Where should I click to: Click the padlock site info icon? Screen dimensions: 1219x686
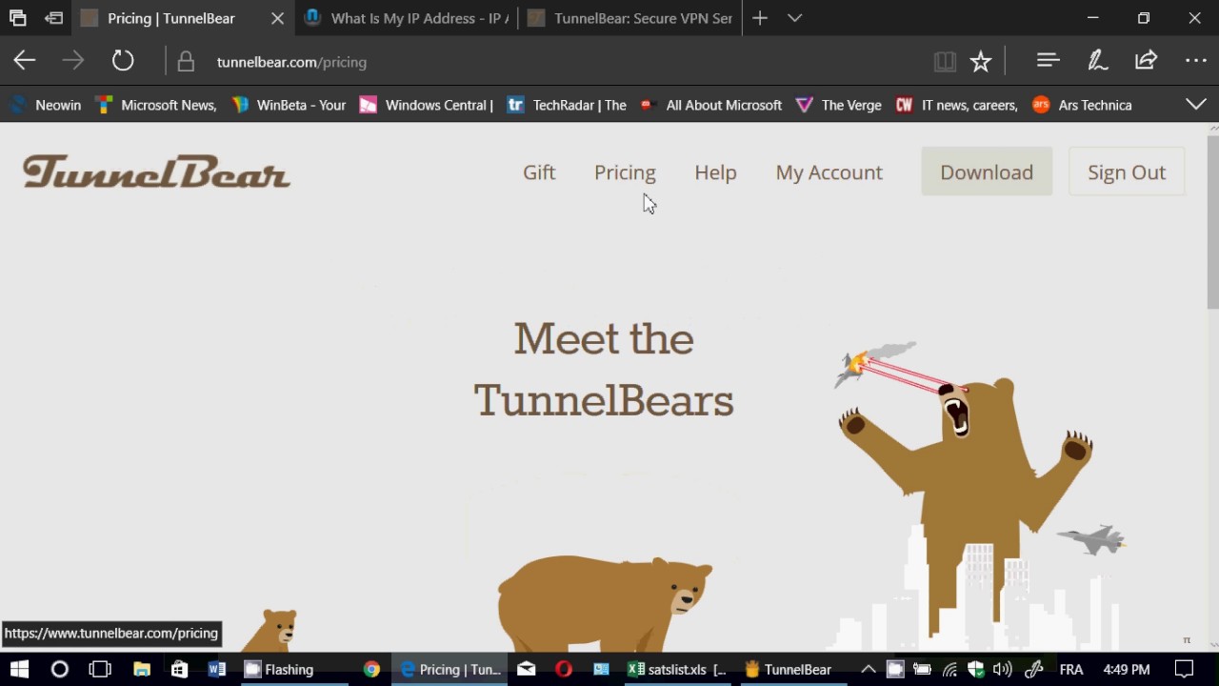point(186,62)
